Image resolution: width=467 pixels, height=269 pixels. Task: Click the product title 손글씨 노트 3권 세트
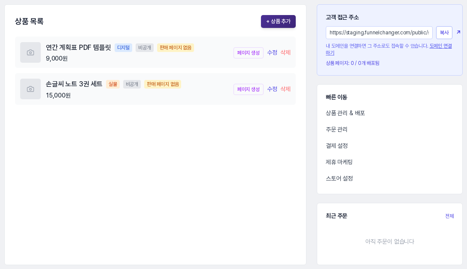point(74,84)
